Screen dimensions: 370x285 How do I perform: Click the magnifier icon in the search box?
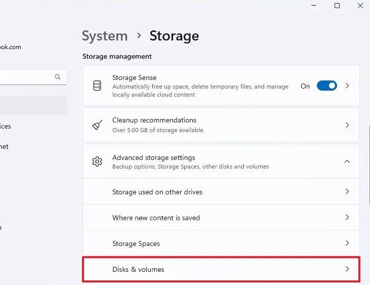click(x=58, y=77)
